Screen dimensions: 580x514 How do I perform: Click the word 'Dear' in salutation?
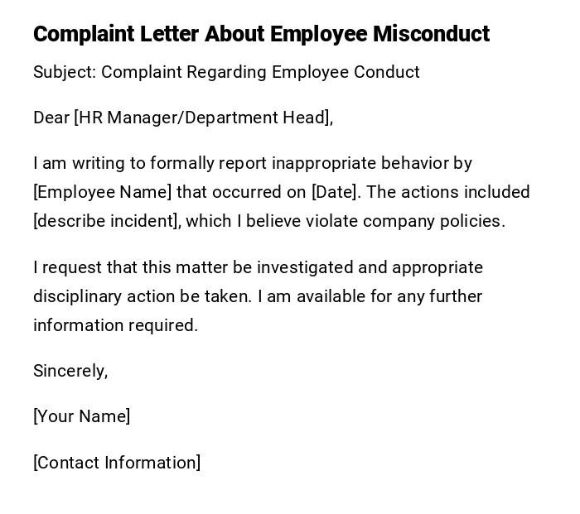coord(51,118)
